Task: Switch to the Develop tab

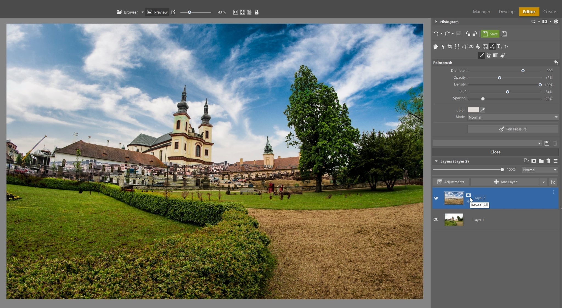Action: point(506,12)
